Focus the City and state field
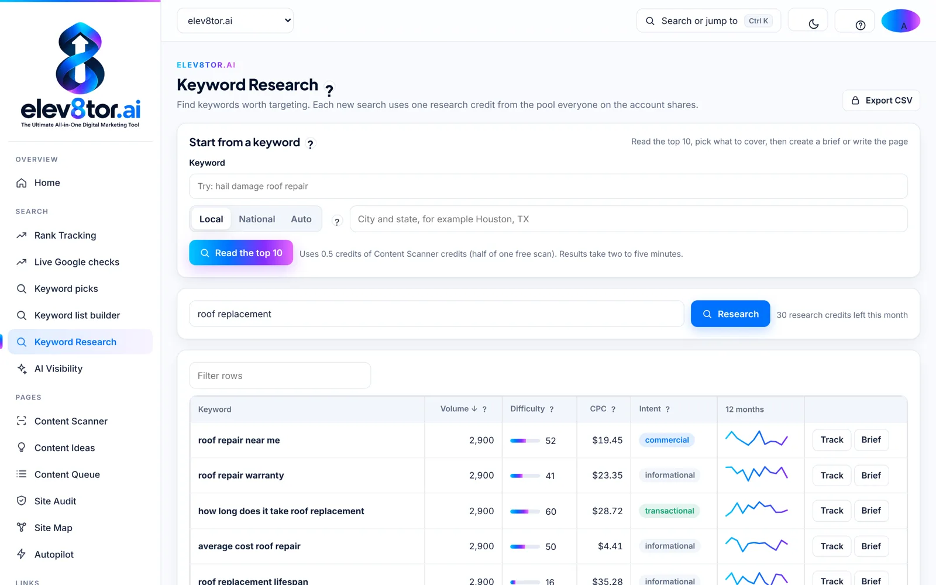This screenshot has height=585, width=936. click(x=628, y=219)
